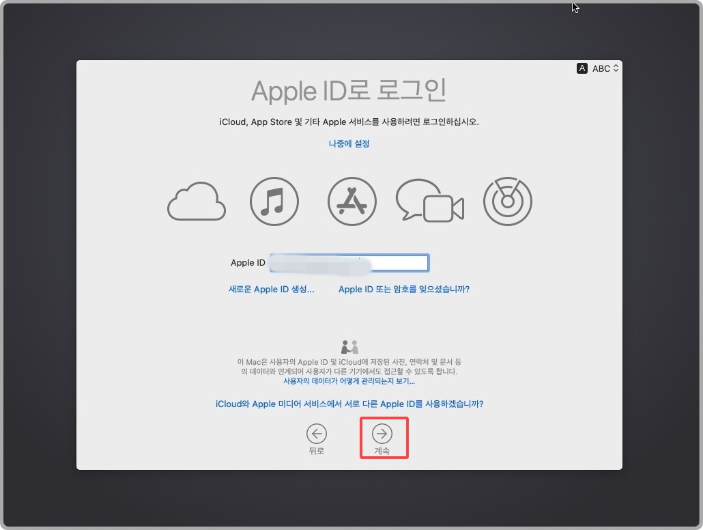Click the Find My radar icon
703x530 pixels.
[508, 201]
